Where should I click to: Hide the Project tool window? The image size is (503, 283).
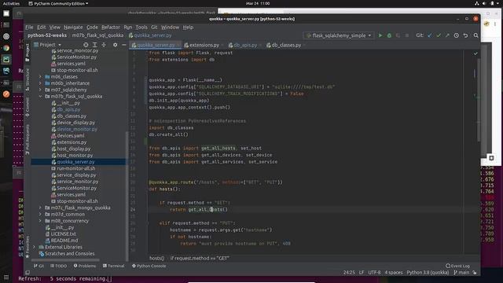point(124,45)
